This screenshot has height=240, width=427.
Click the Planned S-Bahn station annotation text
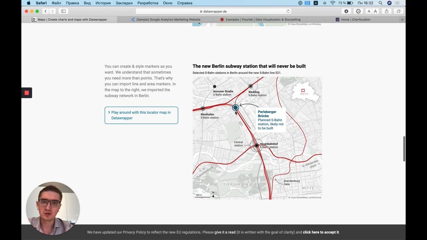(271, 124)
